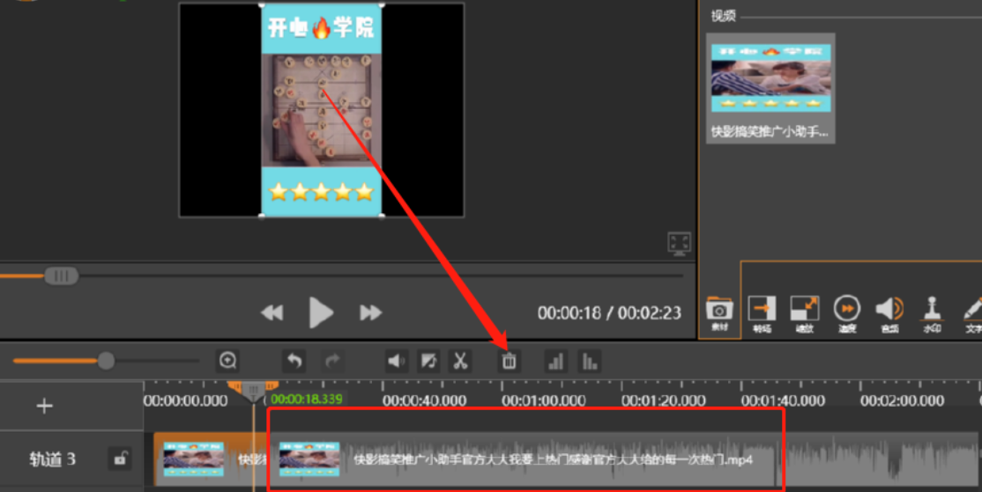Open the 素材 media library panel

click(719, 312)
